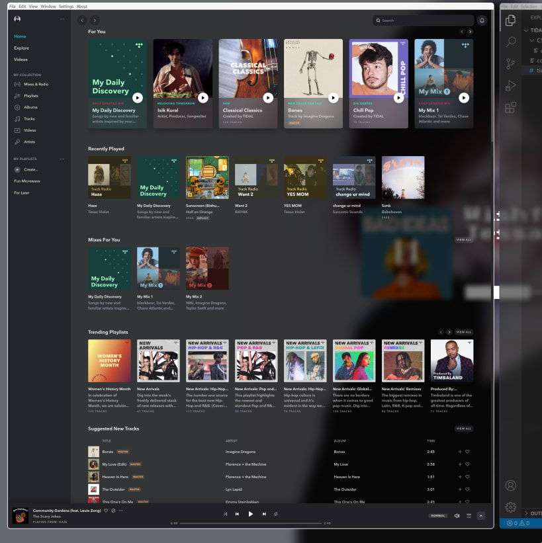Collapse the TIDAL folder in VS Code explorer
The height and width of the screenshot is (543, 542).
[533, 30]
